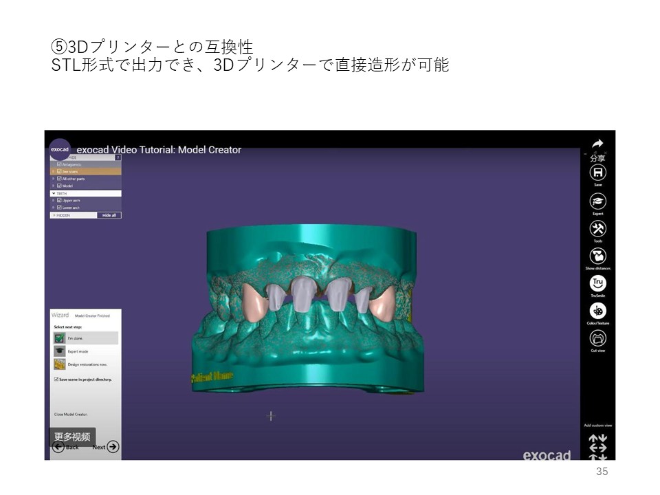Click the Next arrow button in wizard

pyautogui.click(x=112, y=447)
